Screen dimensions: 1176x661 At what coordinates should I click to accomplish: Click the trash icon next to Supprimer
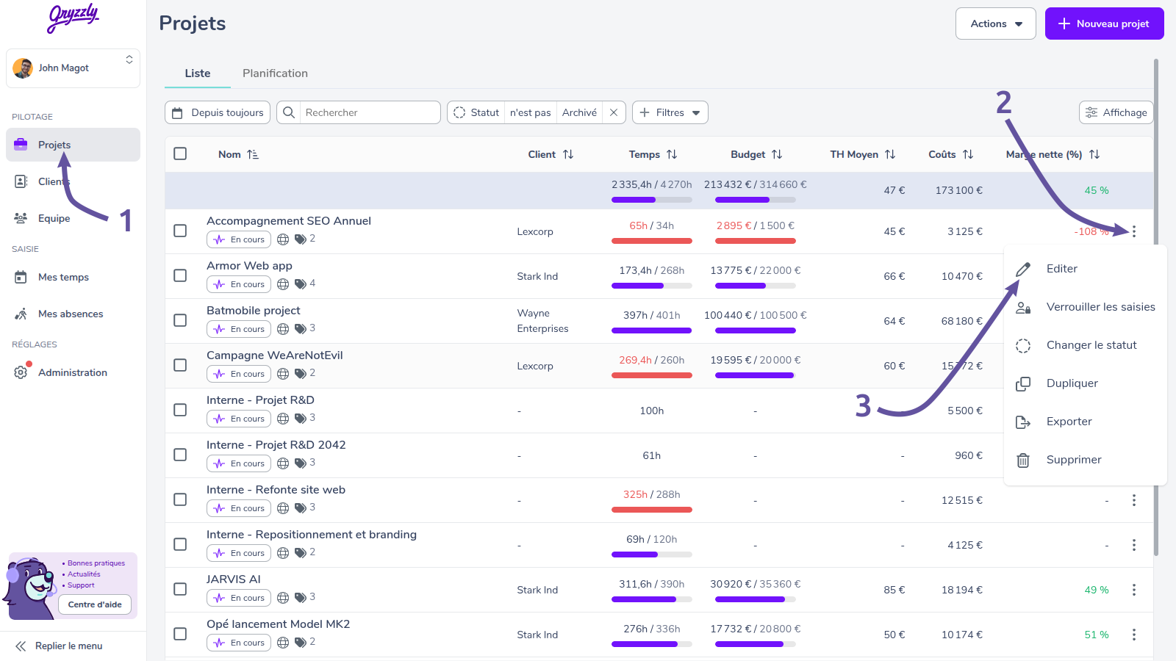1023,460
